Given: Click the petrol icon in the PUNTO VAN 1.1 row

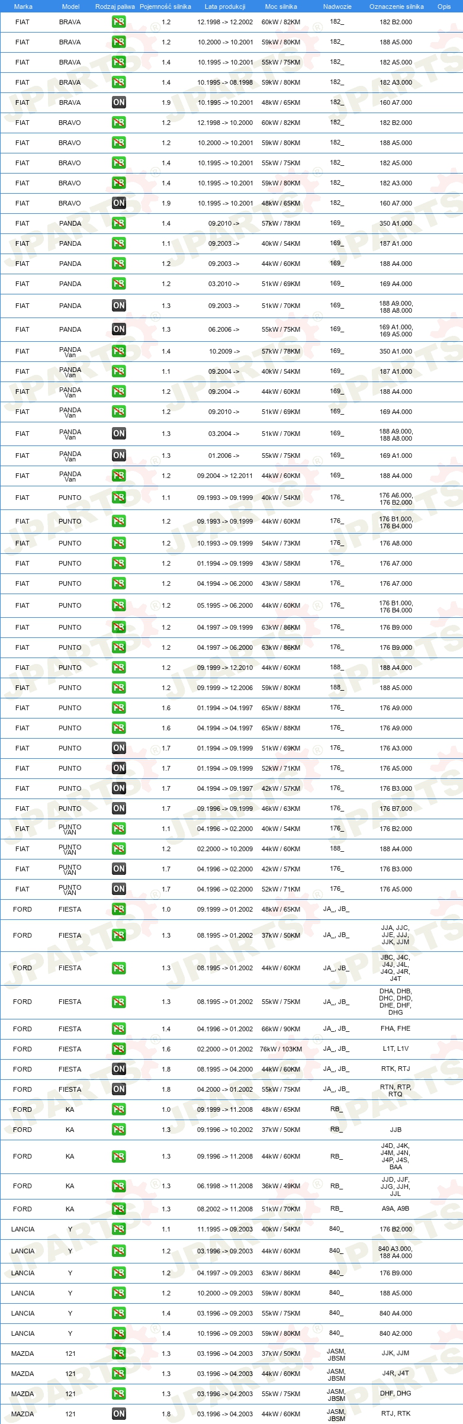Looking at the screenshot, I should coord(119,829).
